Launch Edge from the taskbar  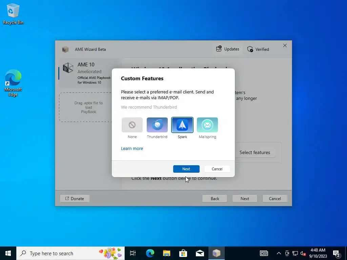click(x=150, y=253)
